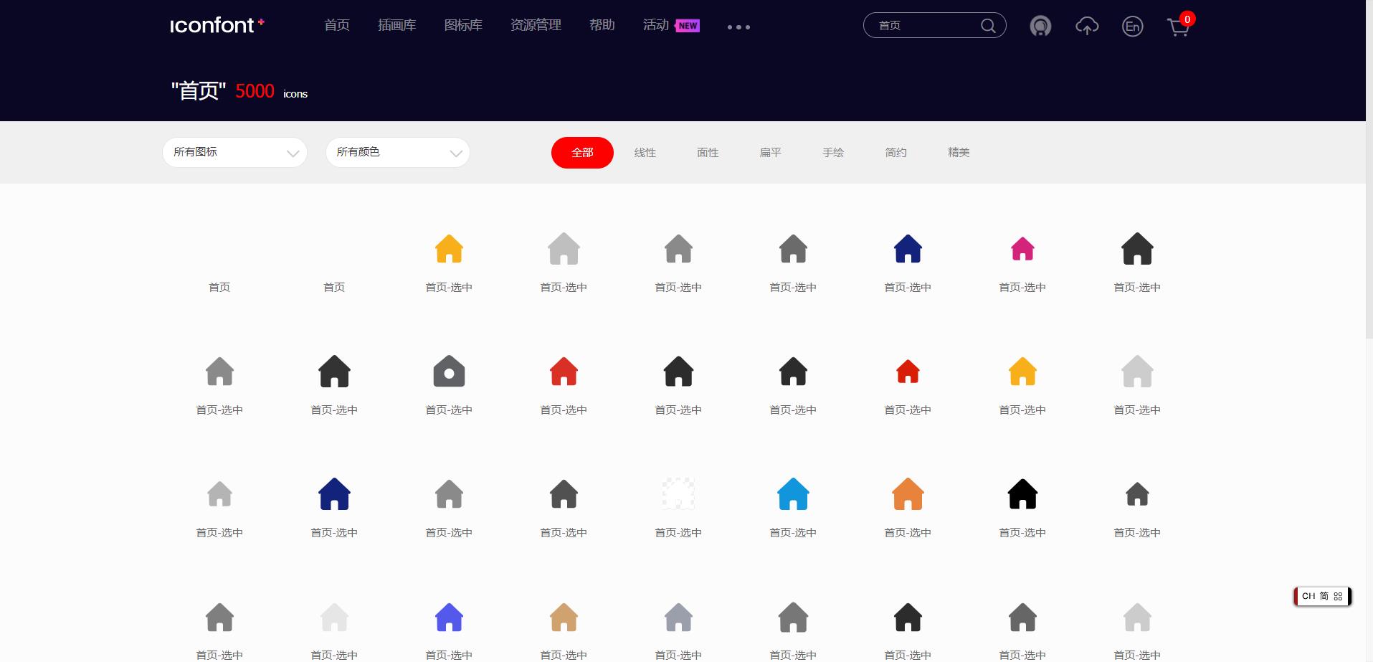Toggle input method via CH 简 indicator
Screen dimensions: 1373x662
click(x=1321, y=595)
